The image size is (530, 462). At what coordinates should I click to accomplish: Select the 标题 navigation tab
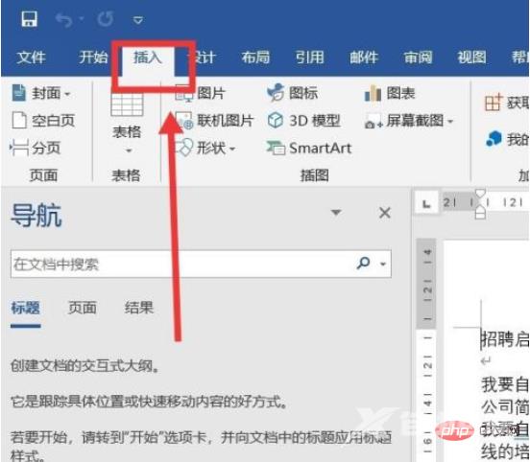(26, 308)
